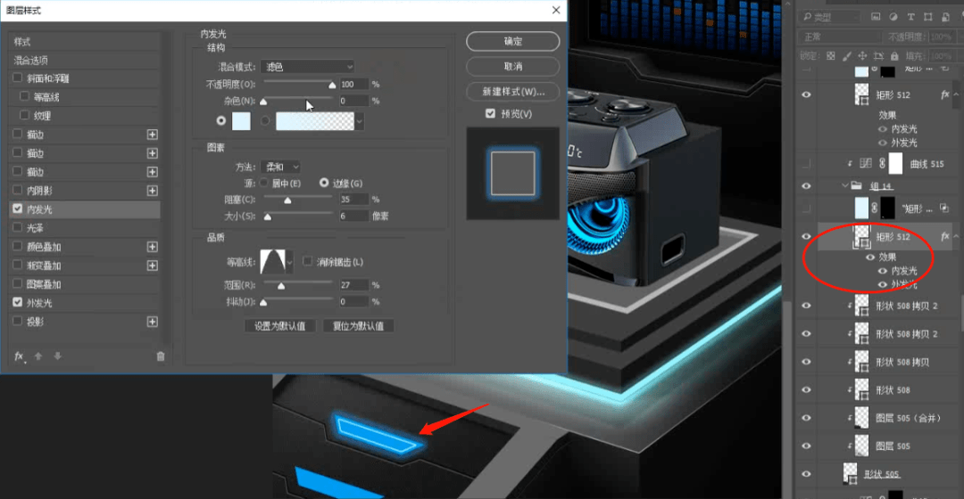Enable the 等高线 checkbox
Viewport: 964px width, 499px height.
[25, 96]
